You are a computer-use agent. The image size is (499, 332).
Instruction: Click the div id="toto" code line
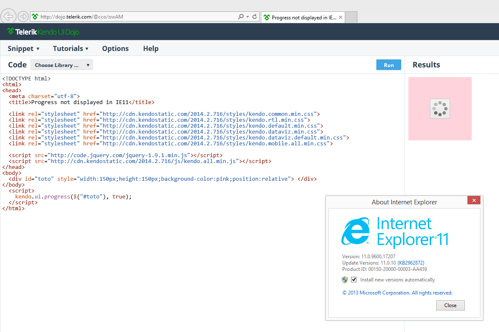pos(163,179)
